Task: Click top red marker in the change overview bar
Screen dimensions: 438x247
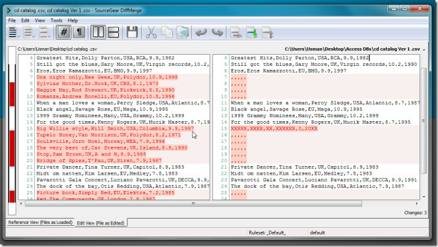Action: point(12,94)
